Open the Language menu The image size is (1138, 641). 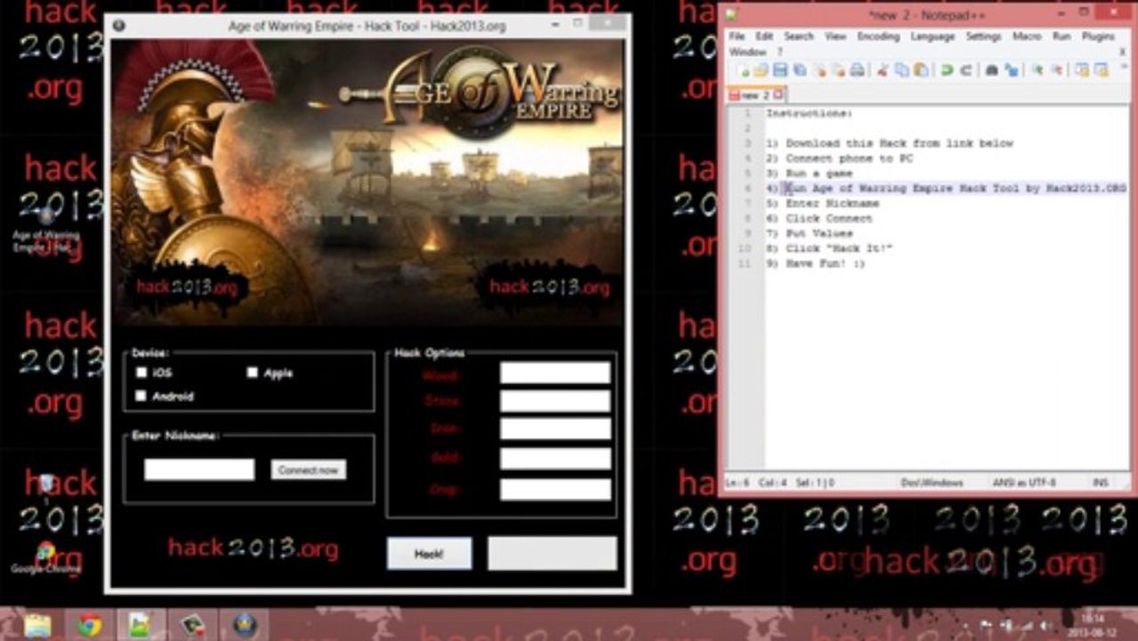pyautogui.click(x=932, y=37)
